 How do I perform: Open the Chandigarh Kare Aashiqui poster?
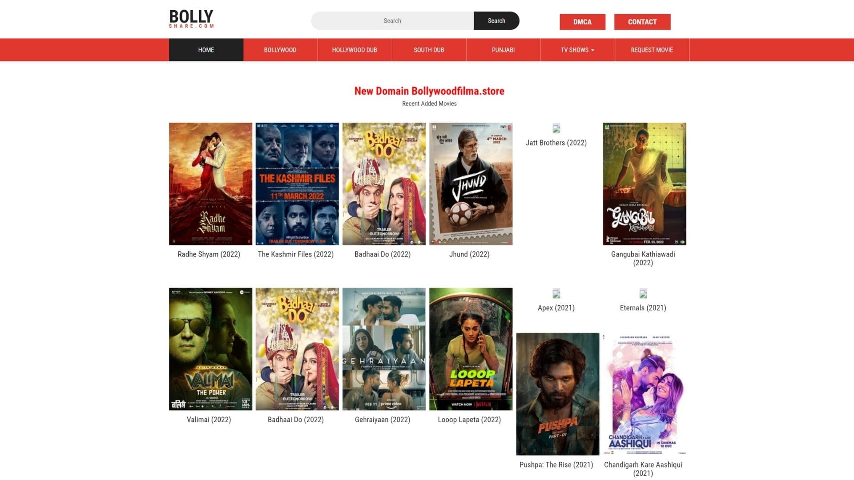point(645,394)
